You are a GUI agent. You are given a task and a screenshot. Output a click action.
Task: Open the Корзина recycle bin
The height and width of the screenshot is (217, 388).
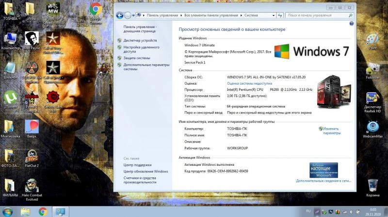[372, 188]
